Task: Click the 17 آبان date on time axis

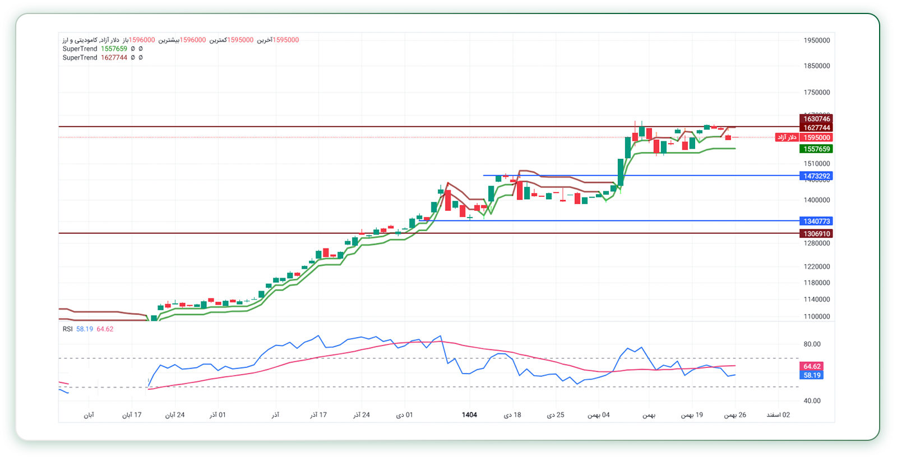Action: click(x=132, y=415)
